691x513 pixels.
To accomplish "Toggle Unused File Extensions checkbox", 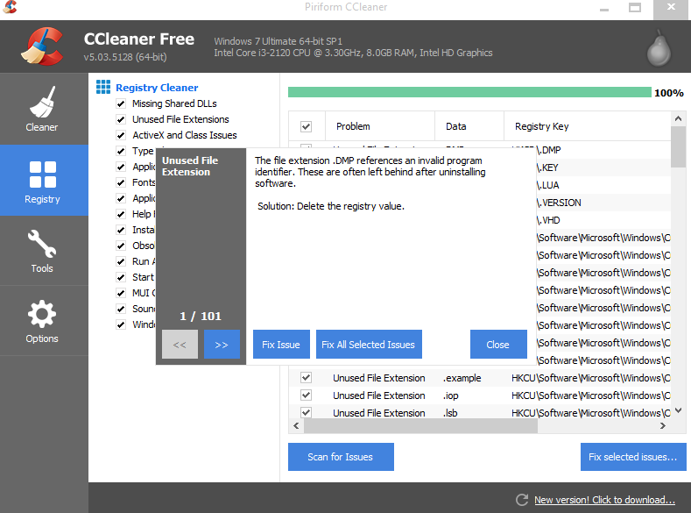I will [x=121, y=119].
